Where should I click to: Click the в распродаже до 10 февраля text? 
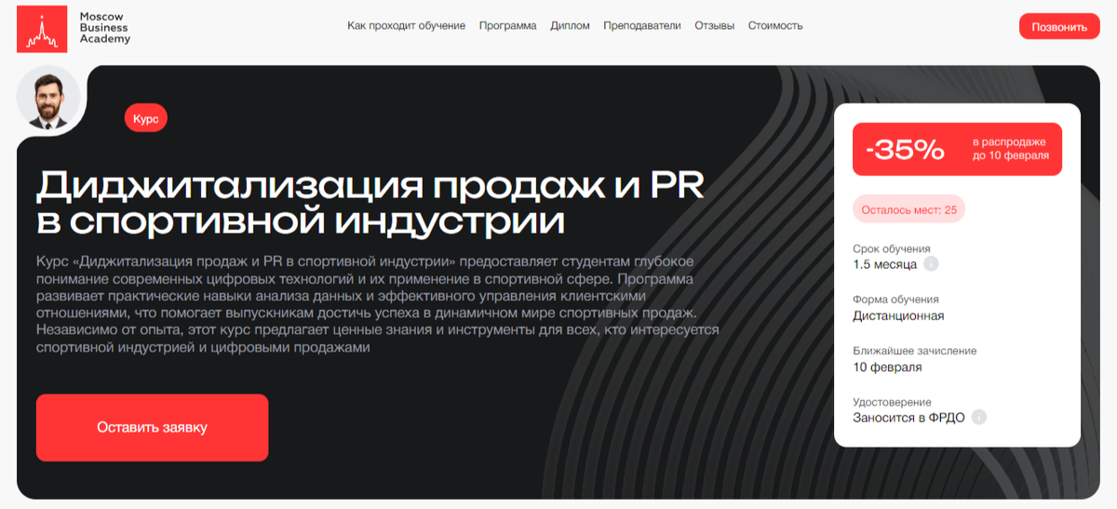click(x=1010, y=149)
